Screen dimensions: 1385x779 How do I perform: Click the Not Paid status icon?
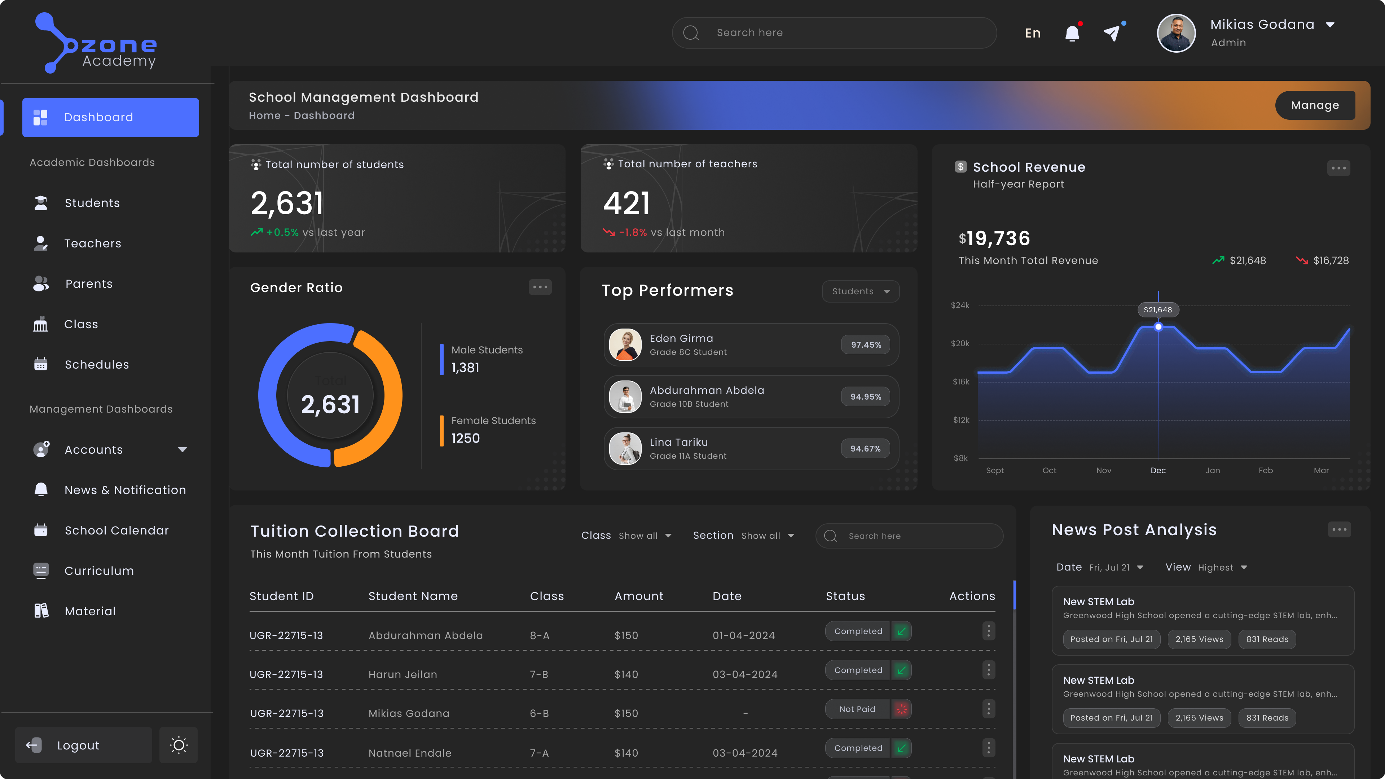[901, 709]
